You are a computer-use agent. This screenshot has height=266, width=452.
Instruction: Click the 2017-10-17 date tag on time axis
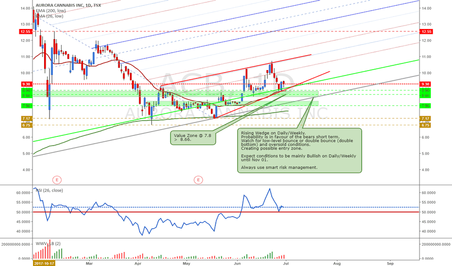point(44,263)
